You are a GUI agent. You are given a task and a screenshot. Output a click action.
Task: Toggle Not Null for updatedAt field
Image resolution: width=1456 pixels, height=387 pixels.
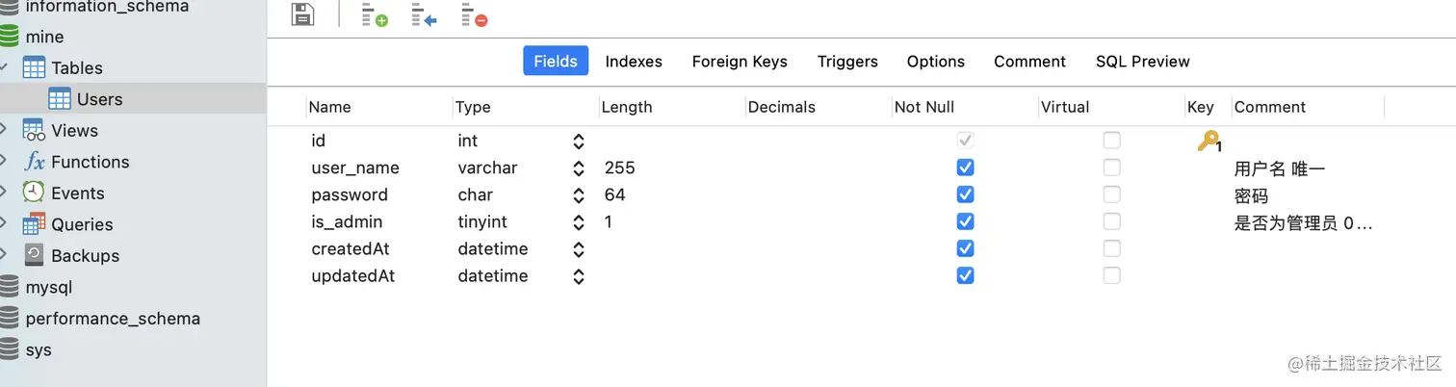[x=965, y=275]
